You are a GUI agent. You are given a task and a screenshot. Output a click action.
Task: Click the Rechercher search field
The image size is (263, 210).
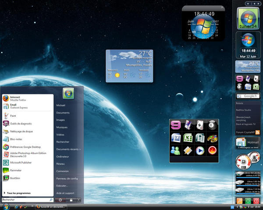[28, 200]
